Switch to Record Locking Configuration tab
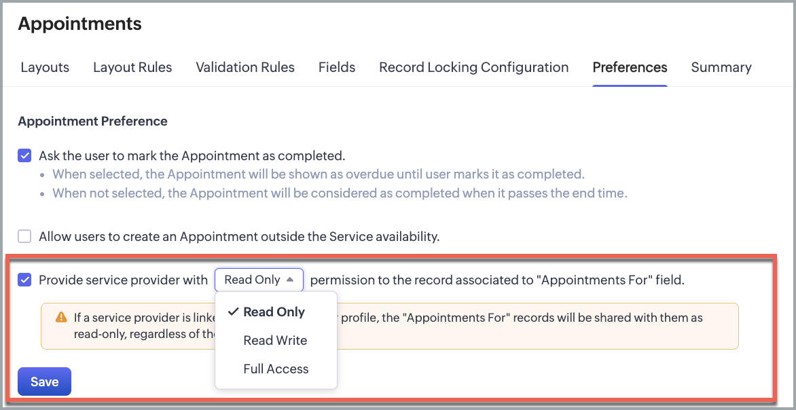This screenshot has height=410, width=796. click(x=473, y=67)
